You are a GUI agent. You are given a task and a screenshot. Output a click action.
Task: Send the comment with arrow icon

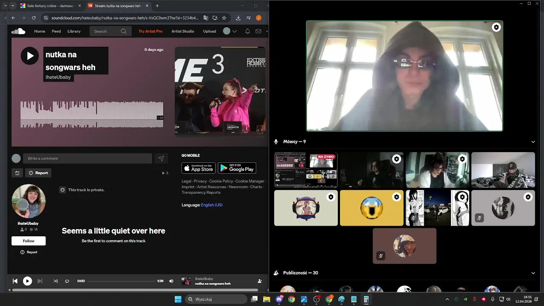click(x=161, y=159)
